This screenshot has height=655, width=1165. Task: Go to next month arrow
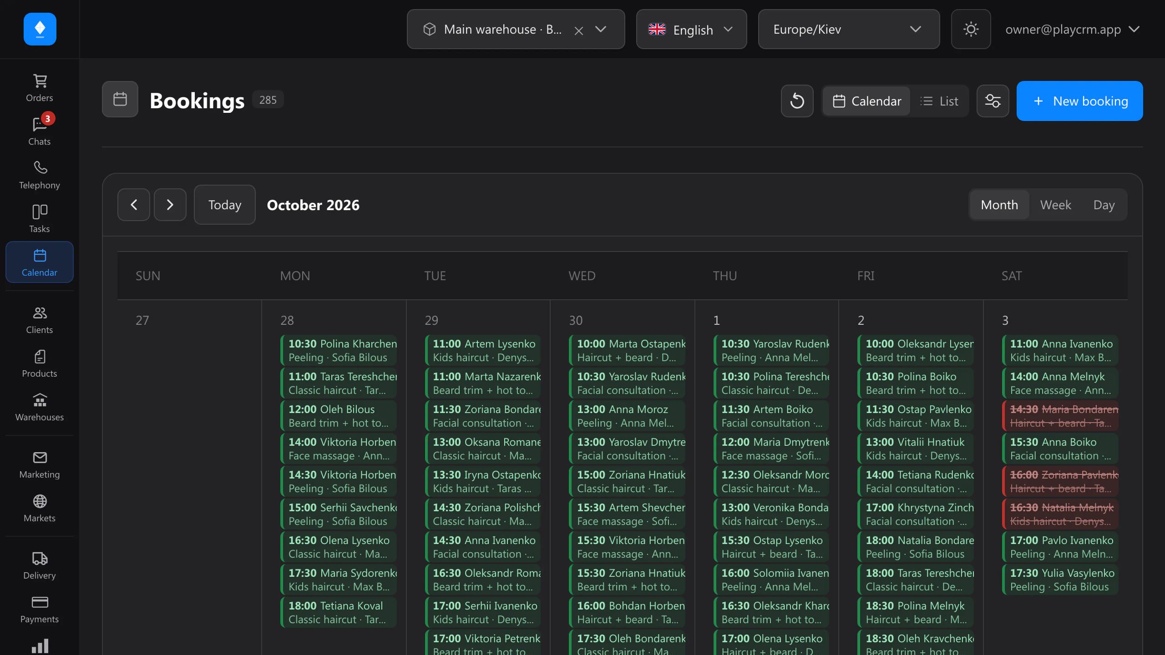(x=170, y=205)
